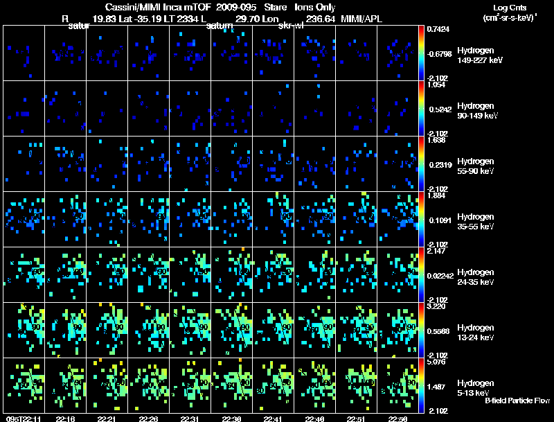Click the colorbar beside Hydrogen 55-90 keV
Screen dimensions: 554x422
coord(421,164)
